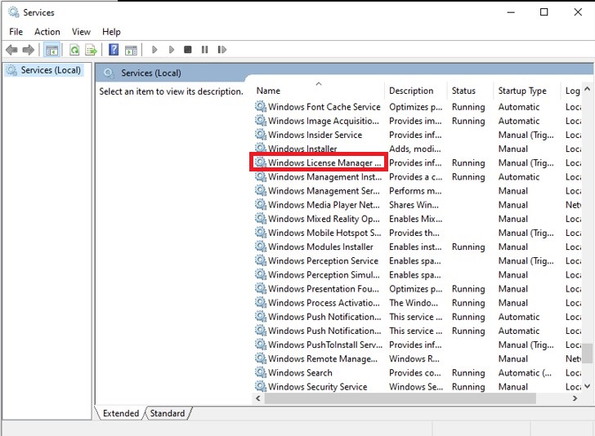Screen dimensions: 595x436
Task: Sort by the Name column header
Action: coord(318,91)
